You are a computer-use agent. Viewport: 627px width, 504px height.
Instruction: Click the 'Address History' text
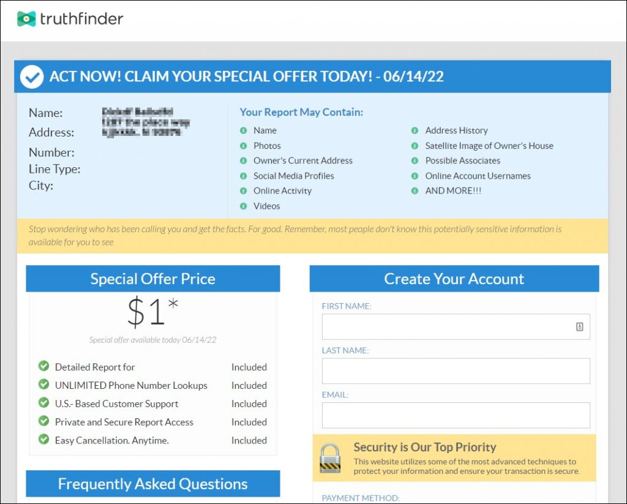(x=457, y=130)
